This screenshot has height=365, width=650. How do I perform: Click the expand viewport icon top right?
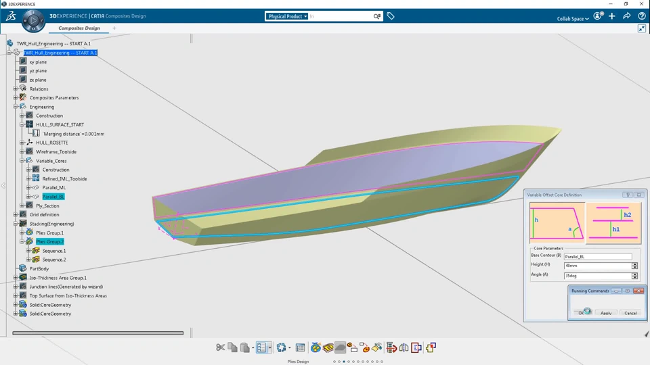point(642,28)
